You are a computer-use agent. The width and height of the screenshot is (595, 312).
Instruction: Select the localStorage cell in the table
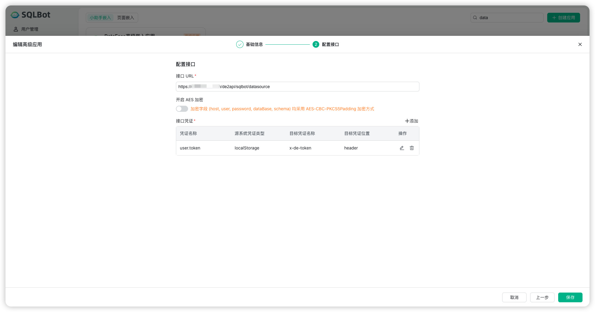[x=247, y=148]
